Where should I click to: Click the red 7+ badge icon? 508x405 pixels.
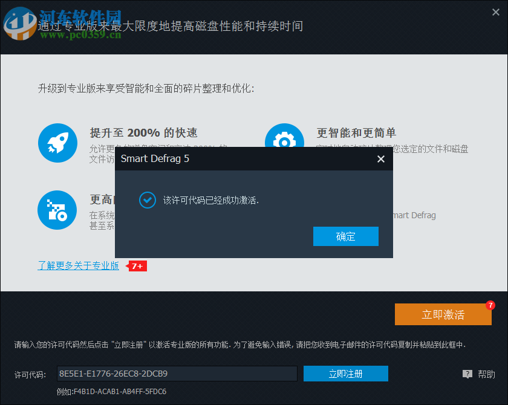point(137,266)
